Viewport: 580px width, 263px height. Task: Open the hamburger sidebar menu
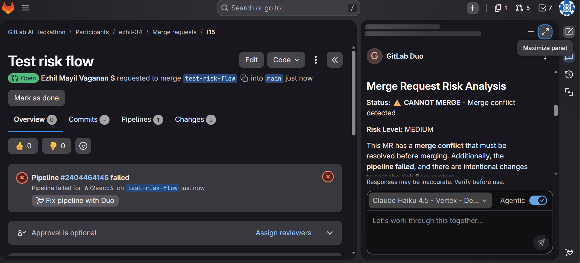click(x=25, y=8)
